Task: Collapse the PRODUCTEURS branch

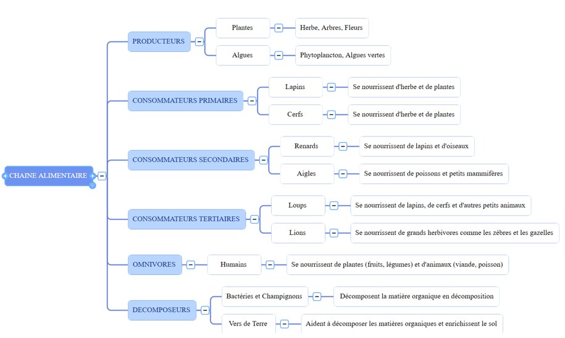Action: [x=199, y=41]
